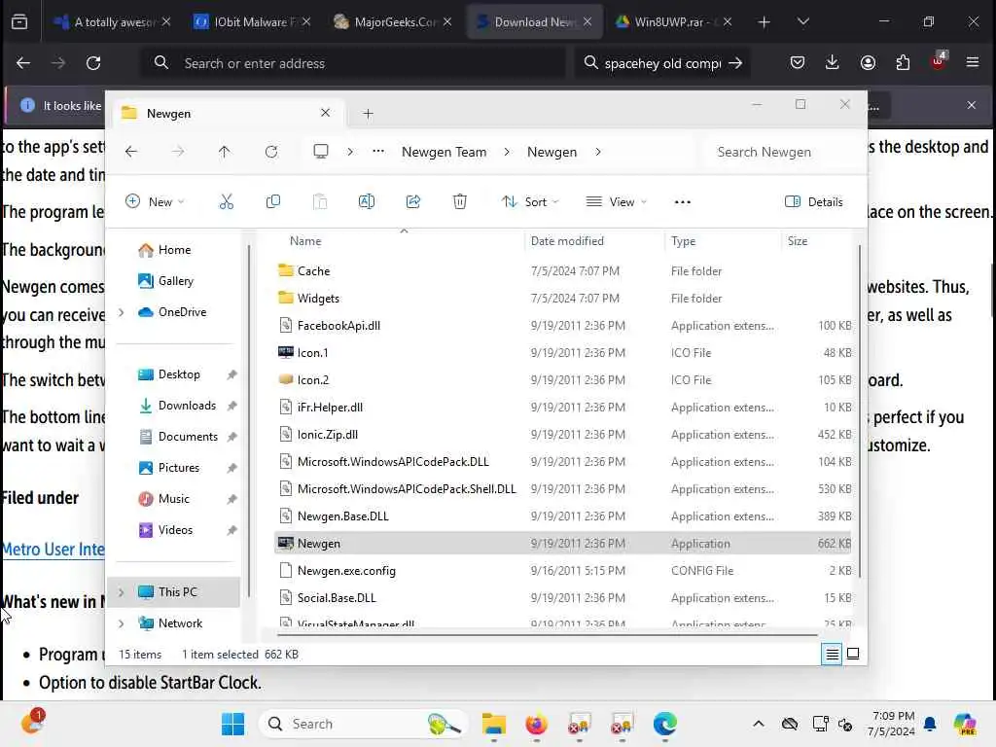Image resolution: width=996 pixels, height=747 pixels.
Task: Toggle the Details pane
Action: pos(814,202)
